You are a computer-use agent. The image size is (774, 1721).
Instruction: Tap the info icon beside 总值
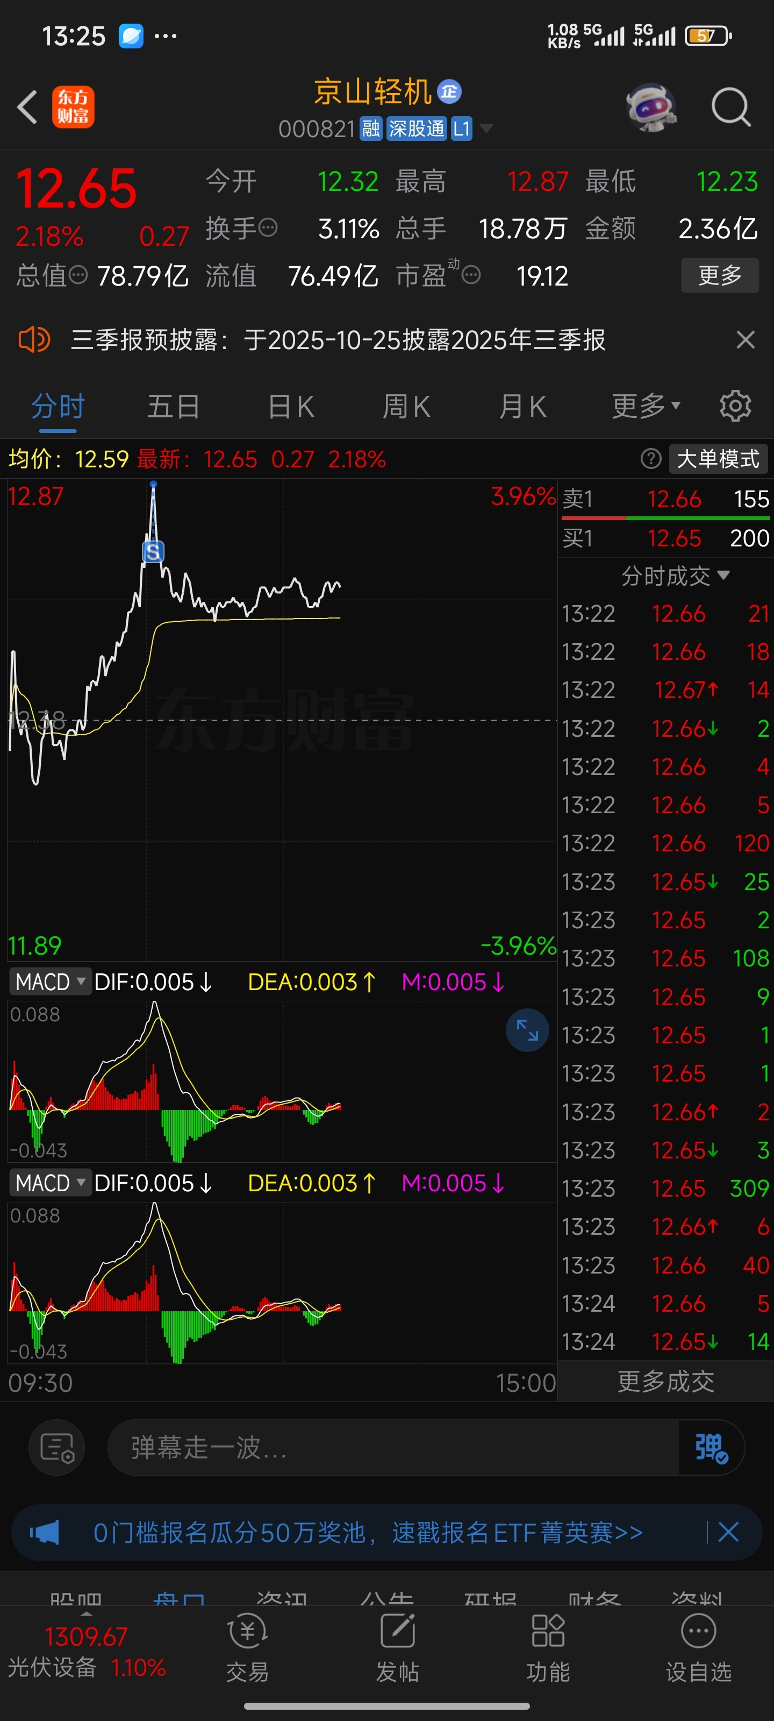pyautogui.click(x=78, y=275)
